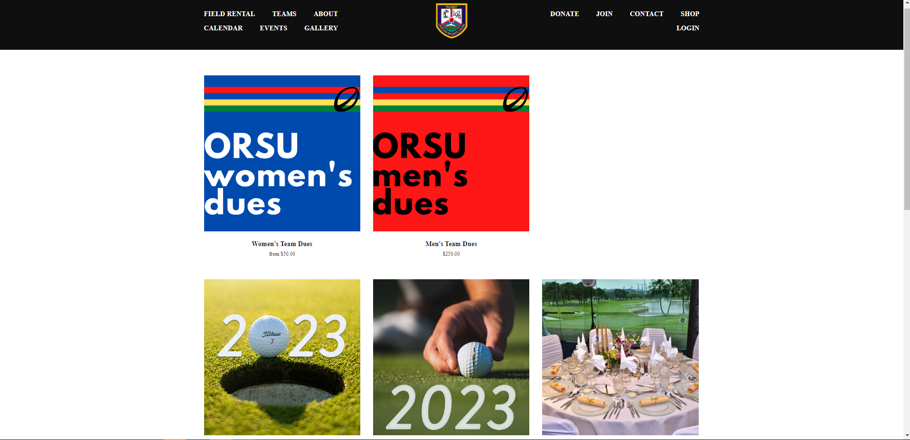Open the Calendar page

coord(223,28)
